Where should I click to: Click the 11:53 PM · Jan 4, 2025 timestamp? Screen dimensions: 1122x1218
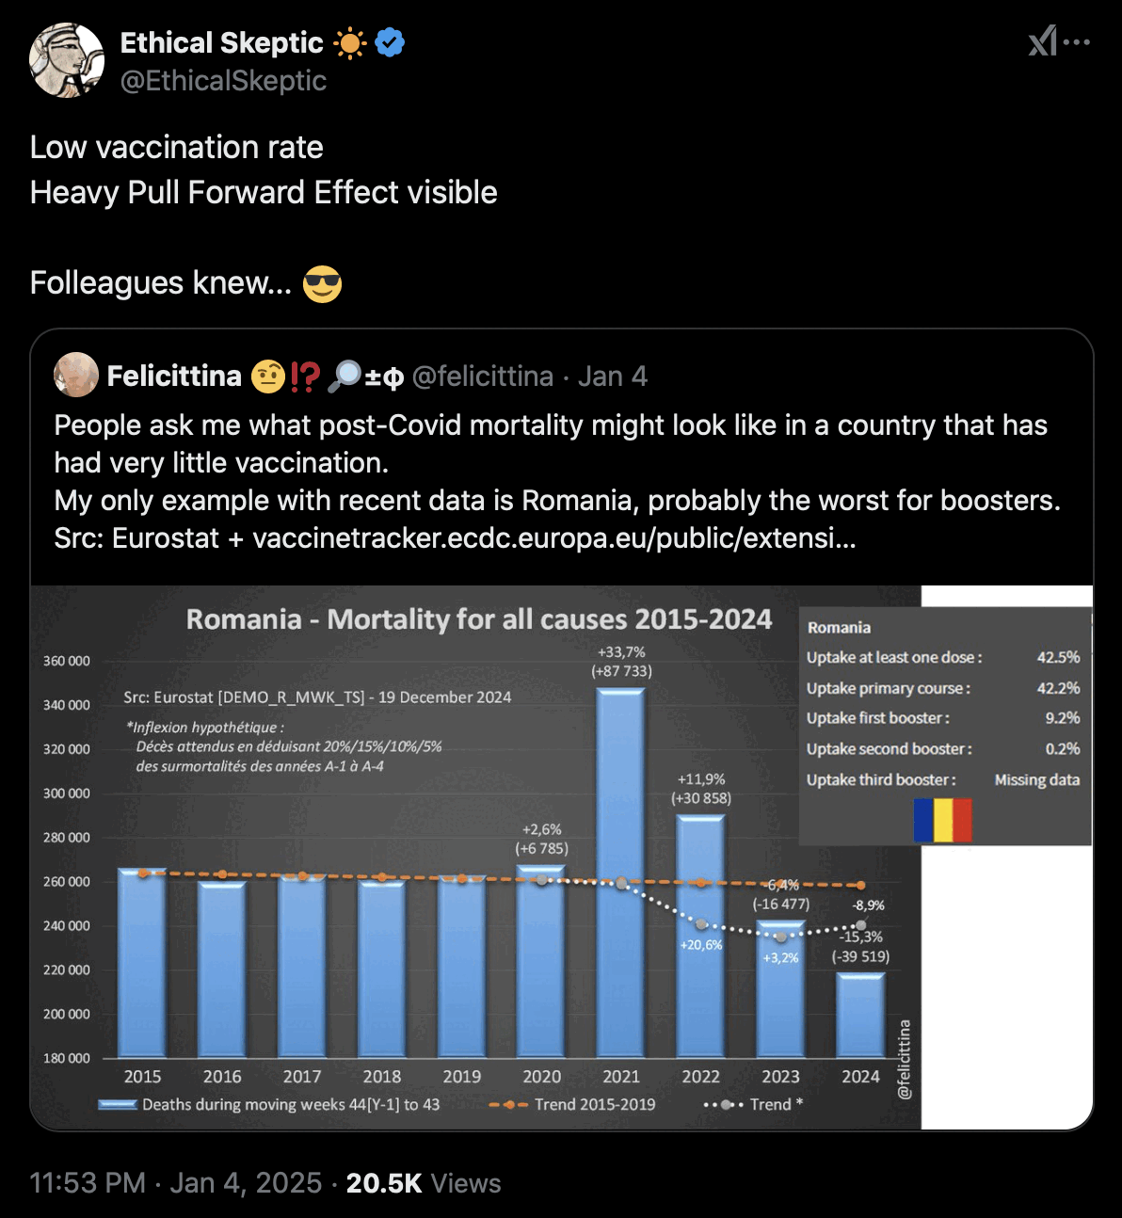[176, 1183]
